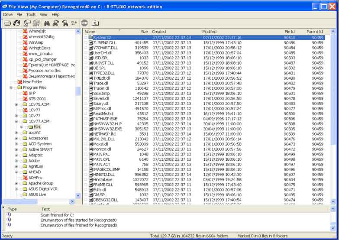Viewport: 339px width, 240px height.
Task: Open the File Mask ?.* toolbar icon
Action: click(x=74, y=23)
